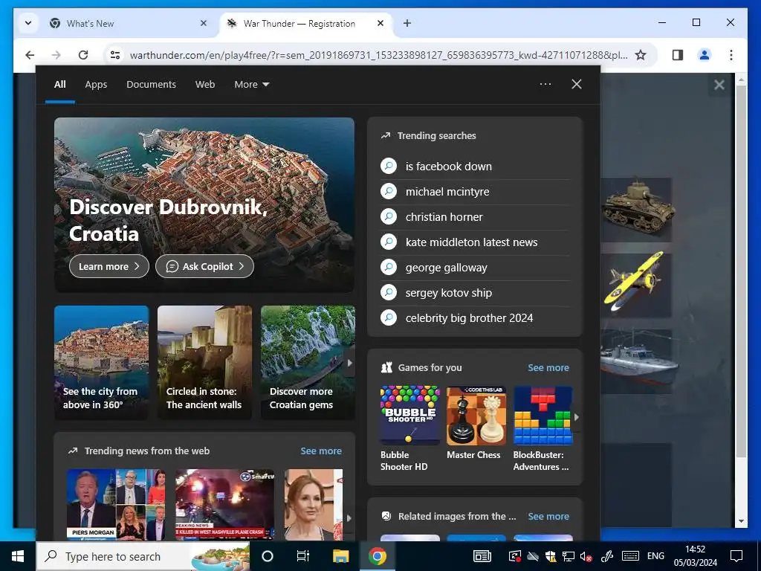Open Chrome's three-dot menu
Viewport: 761px width, 571px height.
(731, 55)
